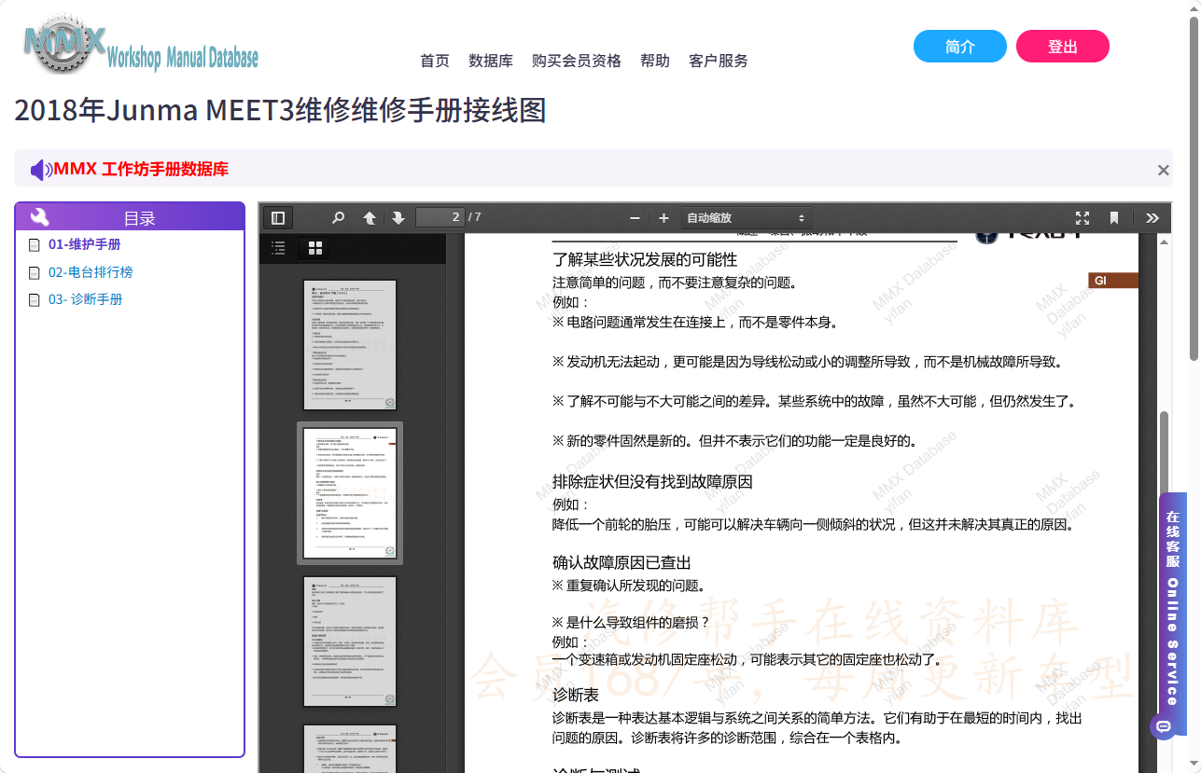The height and width of the screenshot is (773, 1201).
Task: Switch to presentation fullscreen mode
Action: click(1082, 218)
